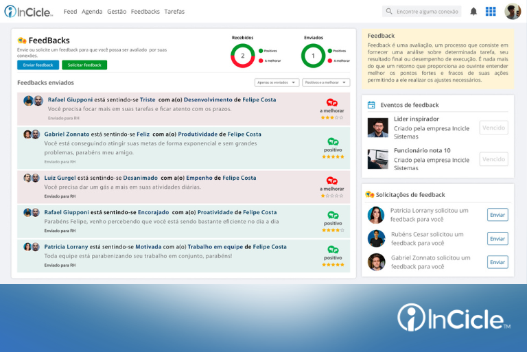Viewport: 527px width, 352px height.
Task: Focus the 'Encontre alguma conexão' search field
Action: [x=421, y=12]
